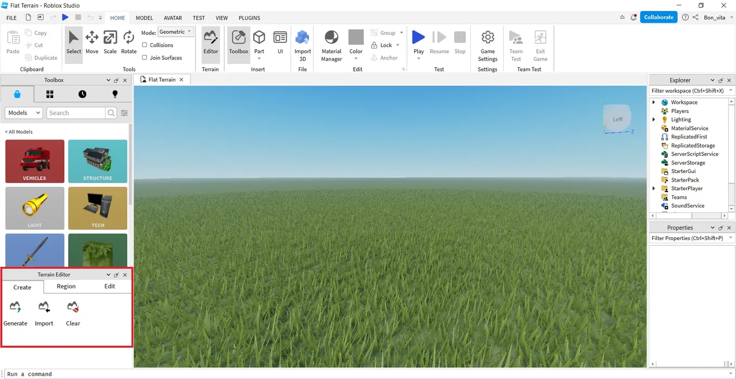The width and height of the screenshot is (736, 379).
Task: Switch to the TEST ribbon tab
Action: point(199,18)
